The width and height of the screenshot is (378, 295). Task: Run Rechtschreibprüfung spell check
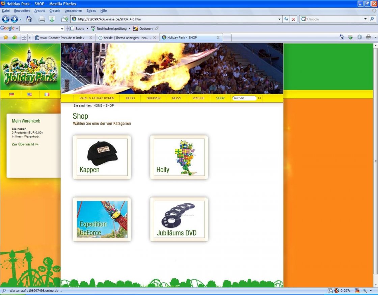click(109, 28)
